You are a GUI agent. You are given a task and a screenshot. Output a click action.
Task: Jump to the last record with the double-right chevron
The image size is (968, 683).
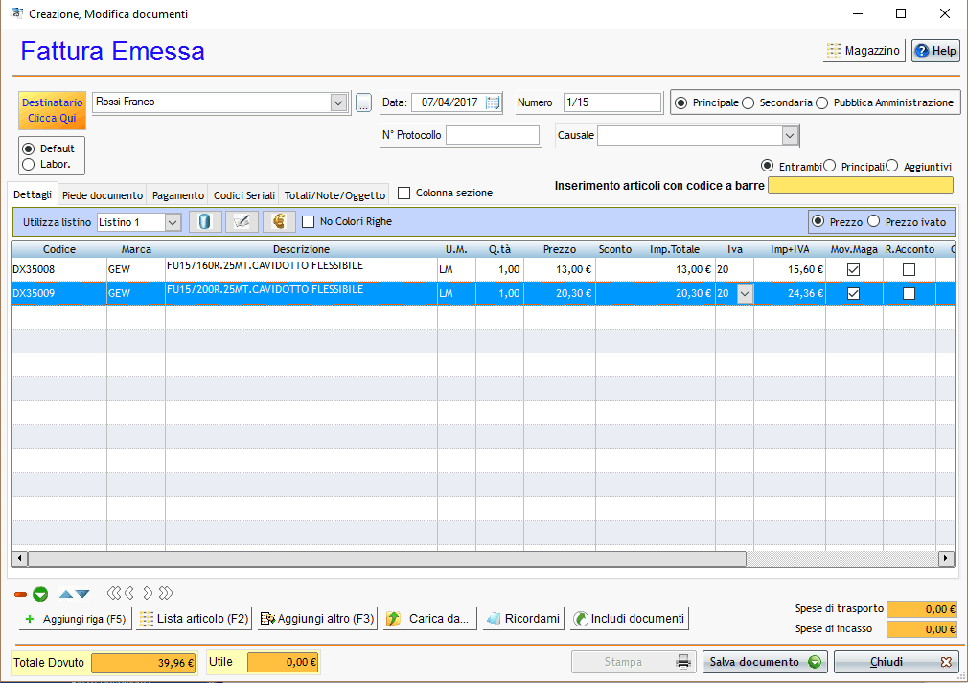pos(166,594)
